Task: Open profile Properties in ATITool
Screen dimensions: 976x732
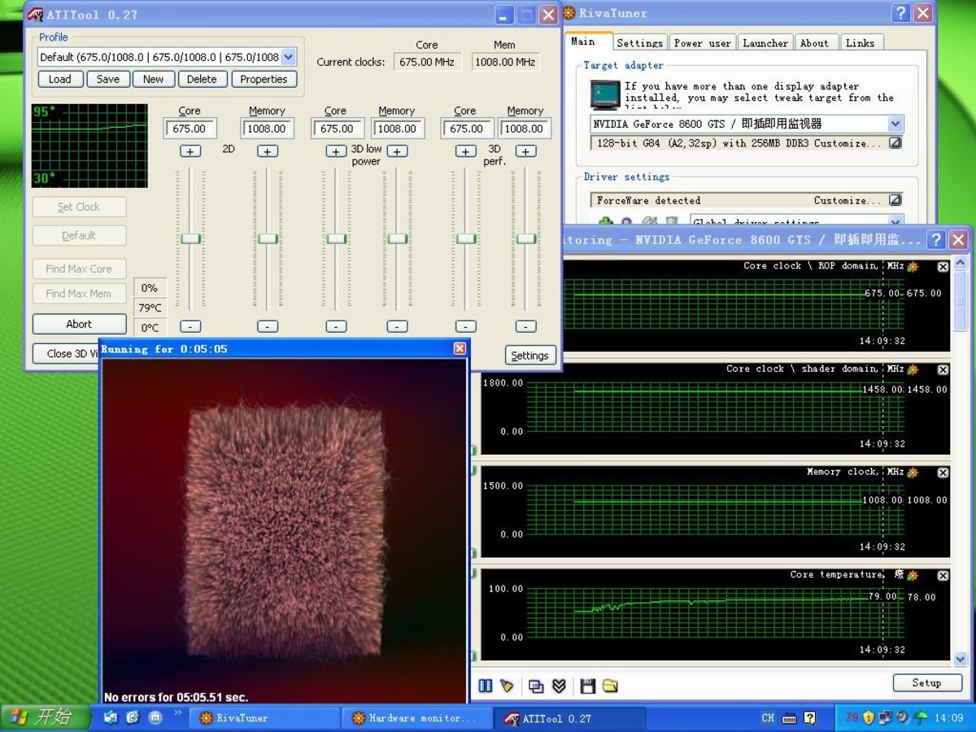Action: [264, 79]
